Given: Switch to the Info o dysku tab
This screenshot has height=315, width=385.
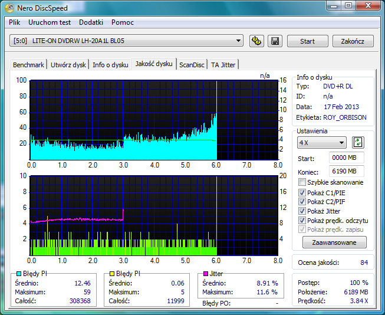Looking at the screenshot, I should 110,65.
